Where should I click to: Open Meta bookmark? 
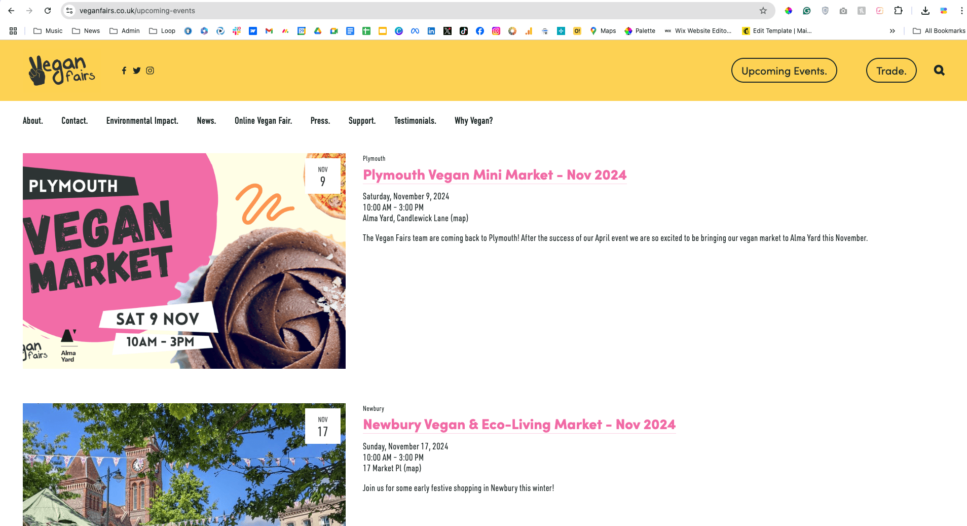click(415, 31)
